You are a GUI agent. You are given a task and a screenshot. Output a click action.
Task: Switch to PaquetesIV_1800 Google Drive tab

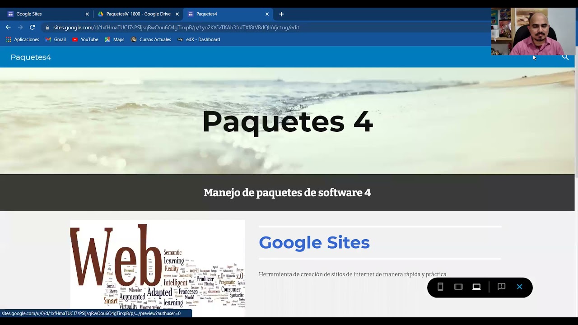pyautogui.click(x=138, y=14)
